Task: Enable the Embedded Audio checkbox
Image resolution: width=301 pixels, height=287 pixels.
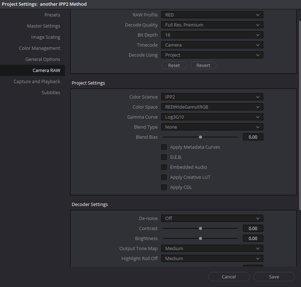Action: click(x=164, y=167)
